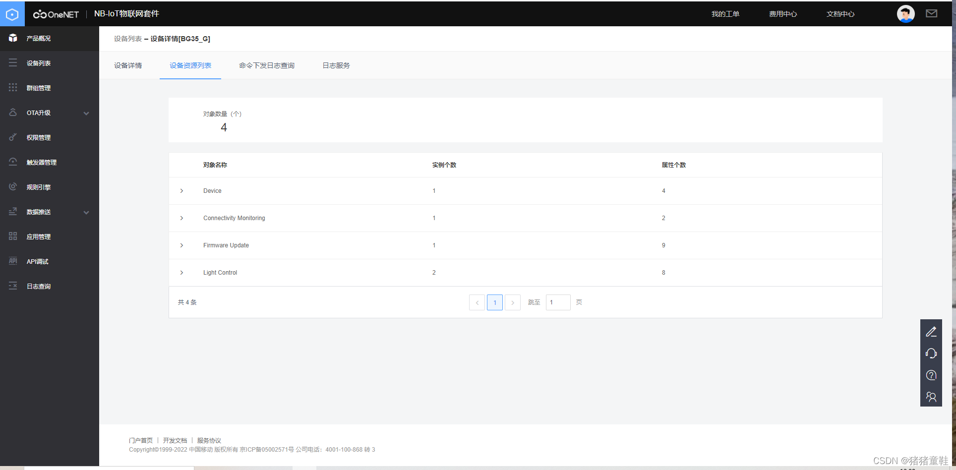Expand the Connectivity Monitoring row
Screen dimensions: 956x470
(181, 218)
